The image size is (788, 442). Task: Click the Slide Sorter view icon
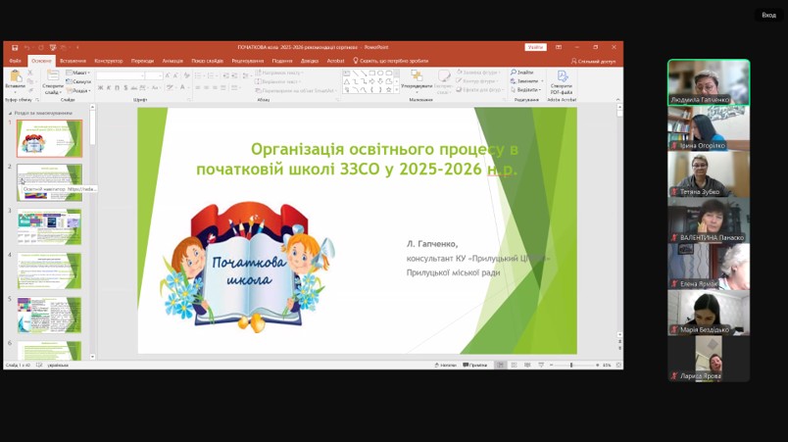[514, 365]
